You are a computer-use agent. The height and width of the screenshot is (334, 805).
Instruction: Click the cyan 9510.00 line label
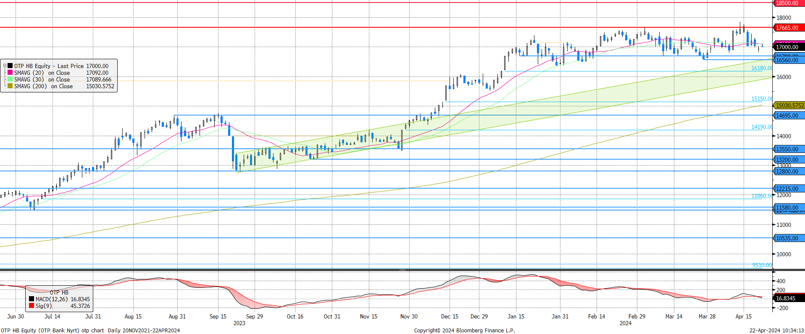pos(762,265)
